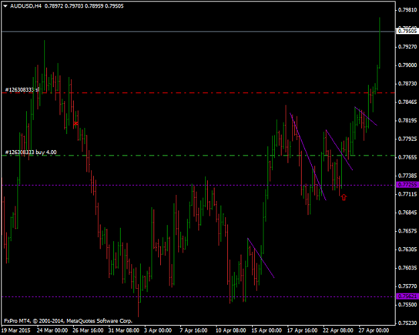Click the 0.77655 price axis label
The width and height of the screenshot is (419, 335).
coord(407,157)
